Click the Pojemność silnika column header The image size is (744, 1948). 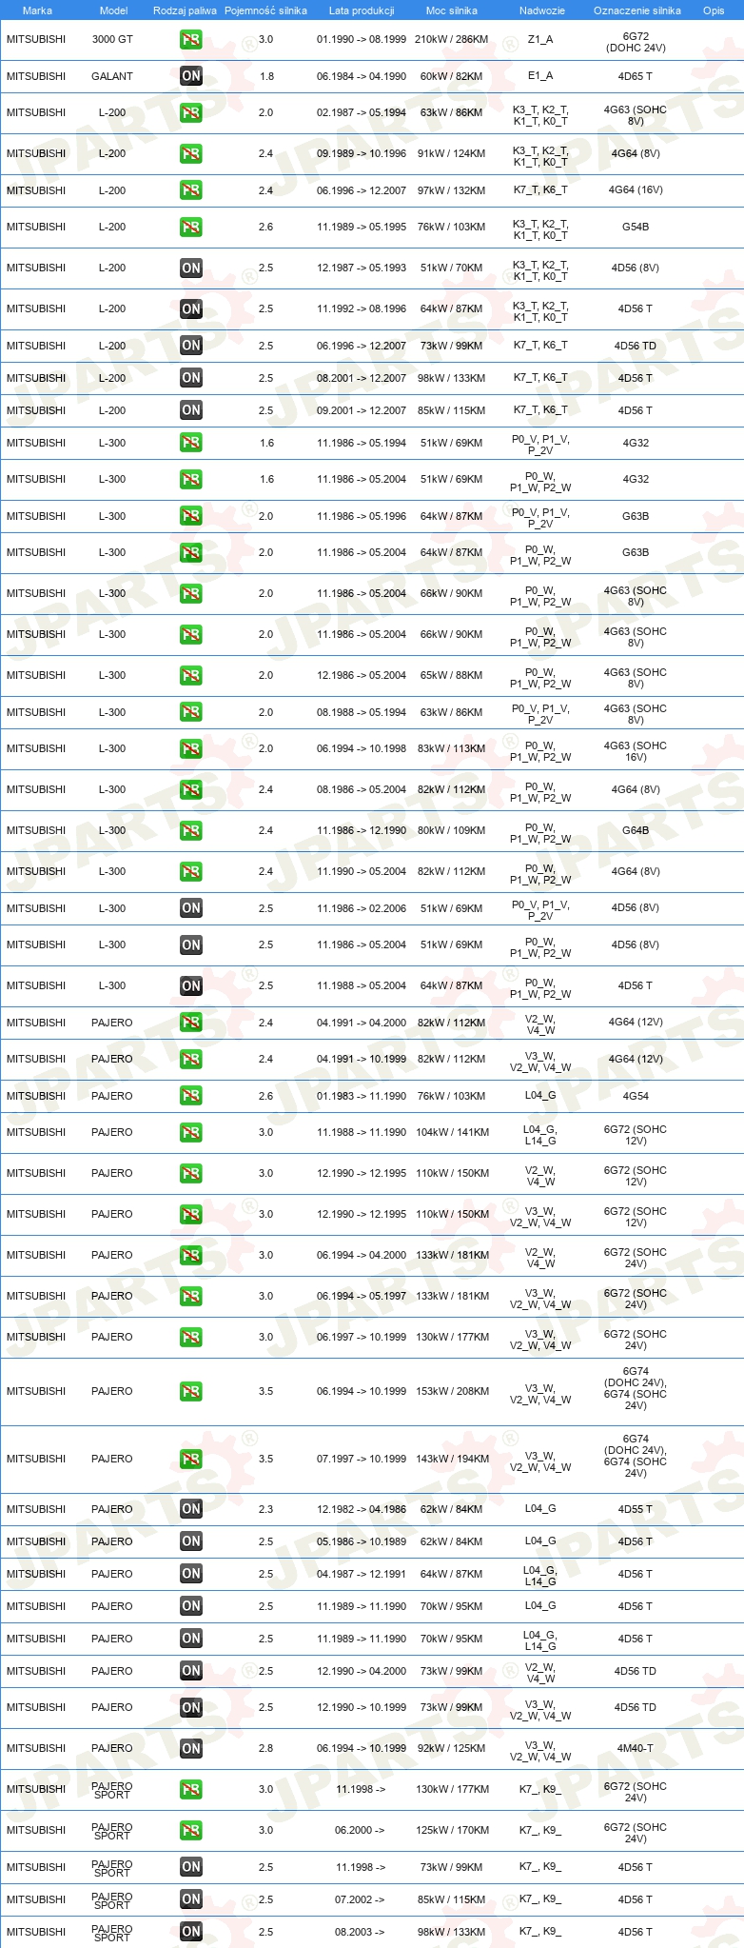tap(265, 10)
